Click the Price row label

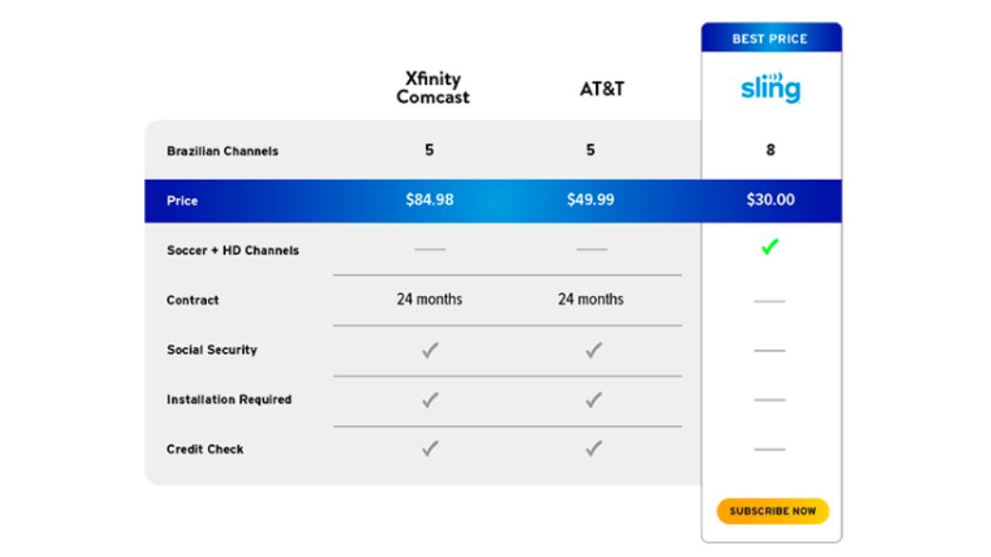click(182, 201)
